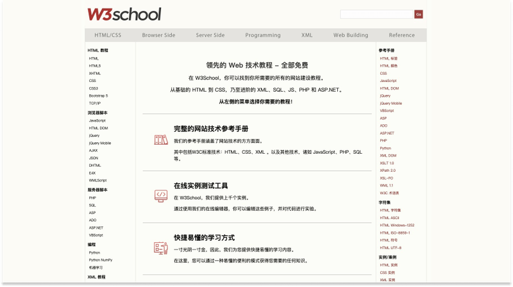This screenshot has height=287, width=513.
Task: Click the 领先的 Web 技术教程 main headline
Action: click(x=257, y=65)
